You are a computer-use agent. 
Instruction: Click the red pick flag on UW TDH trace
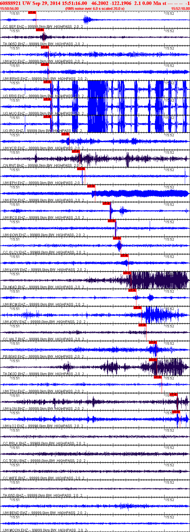pyautogui.click(x=158, y=377)
